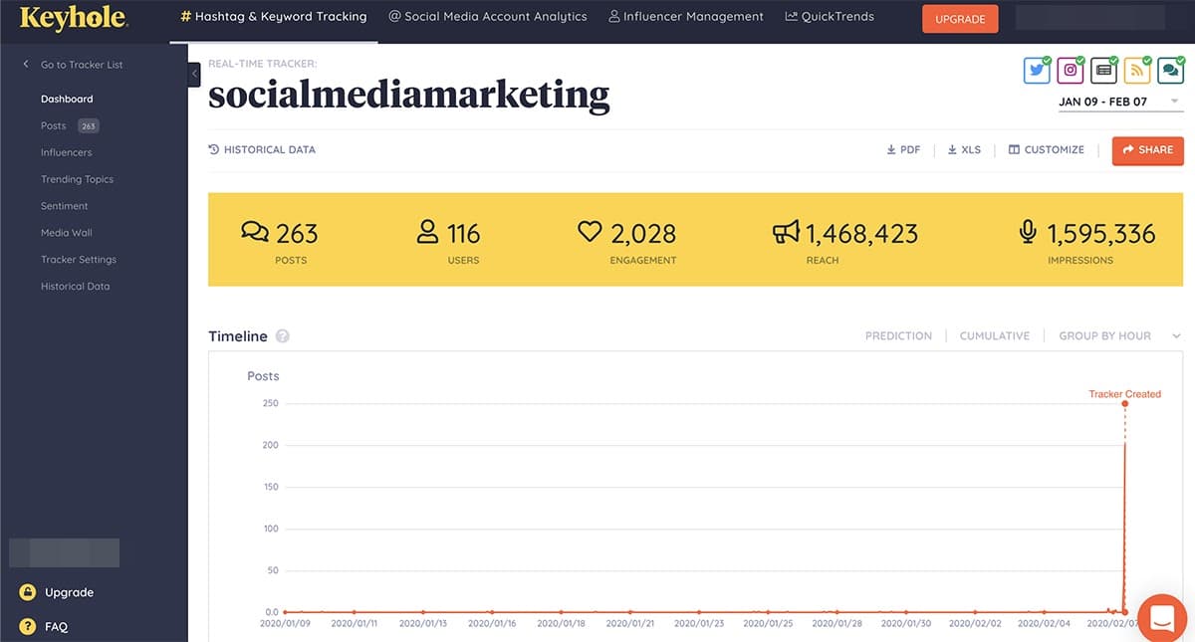Open the live chat widget
The image size is (1195, 642).
coord(1159,617)
